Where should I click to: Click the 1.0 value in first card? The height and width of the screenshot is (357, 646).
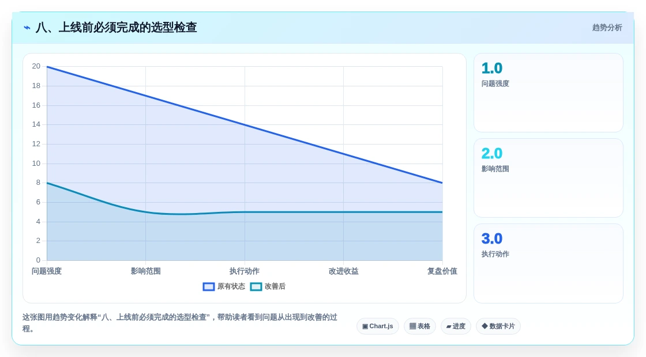click(492, 69)
